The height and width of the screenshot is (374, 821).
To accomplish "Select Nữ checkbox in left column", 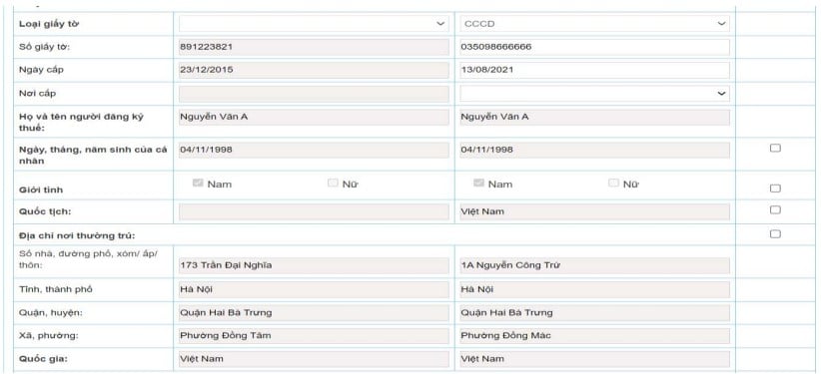I will tap(333, 184).
